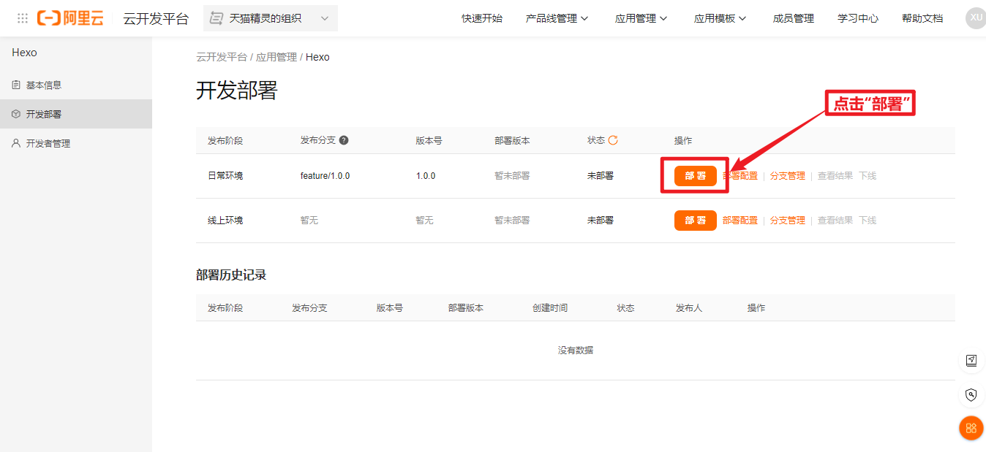Click 下线 in 日常环境 row
Screen dimensions: 986x452
pyautogui.click(x=868, y=176)
